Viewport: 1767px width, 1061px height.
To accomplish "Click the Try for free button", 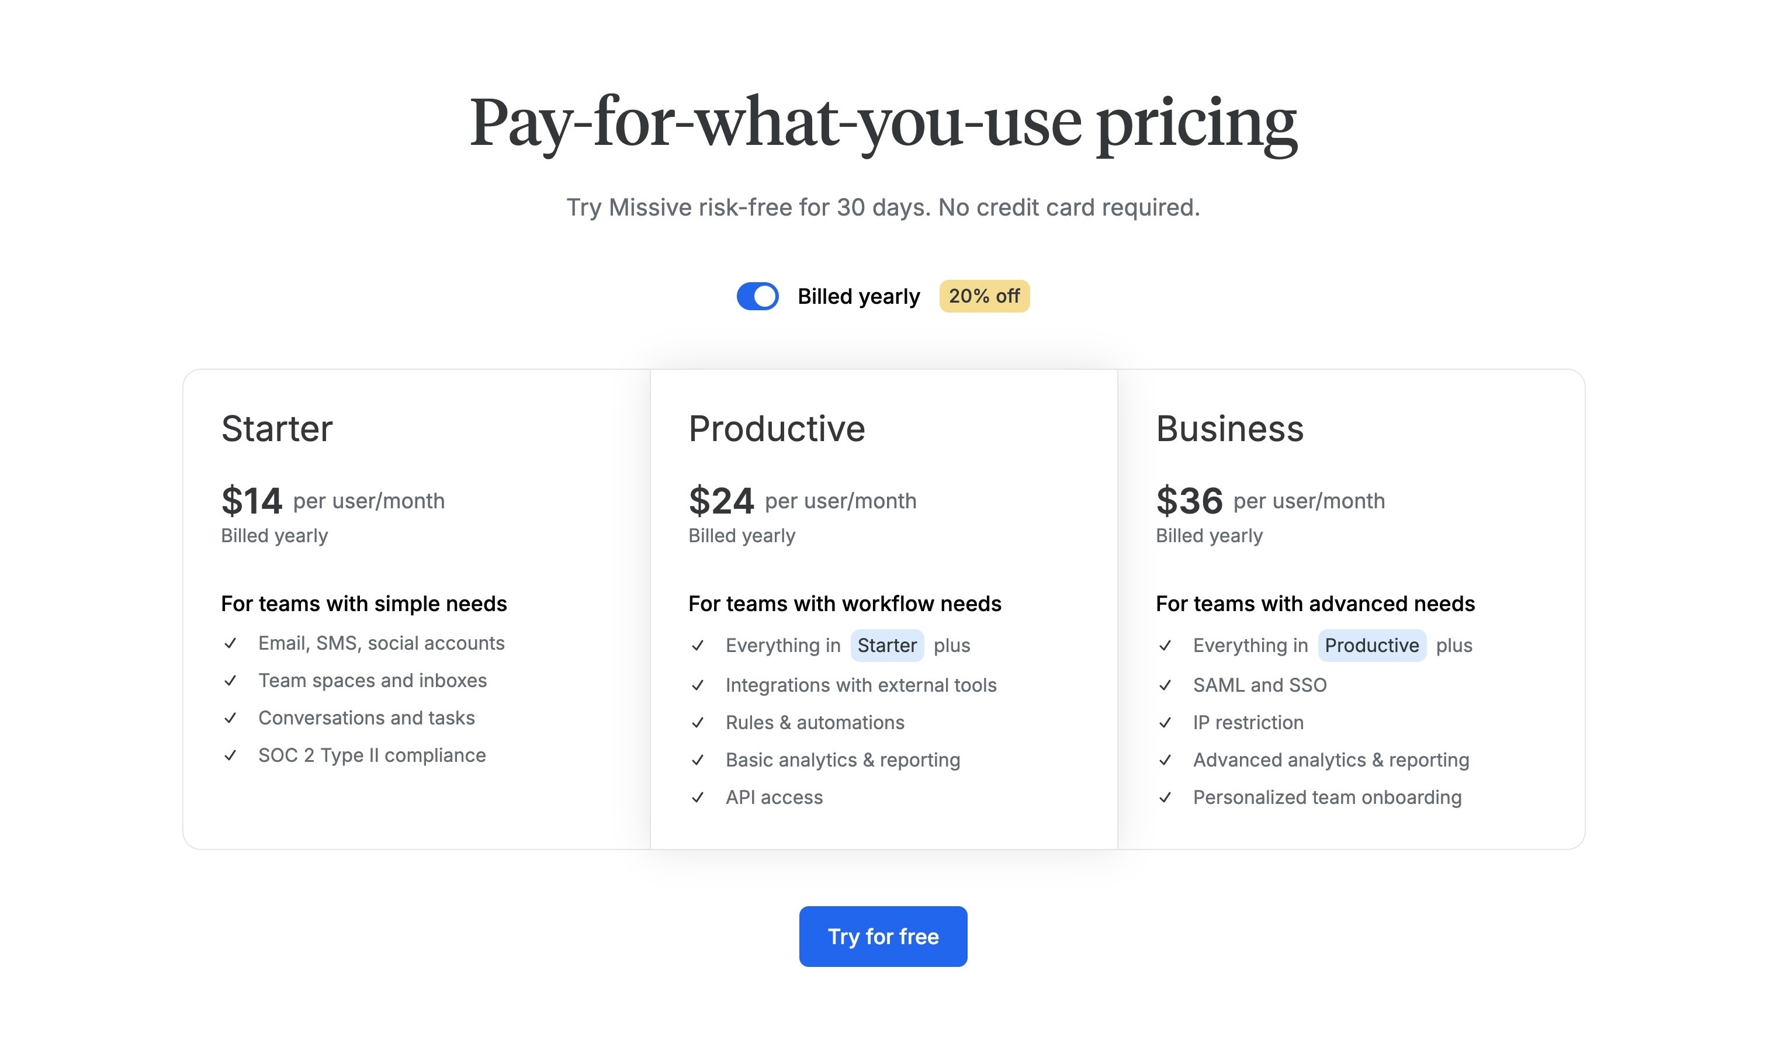I will tap(883, 937).
